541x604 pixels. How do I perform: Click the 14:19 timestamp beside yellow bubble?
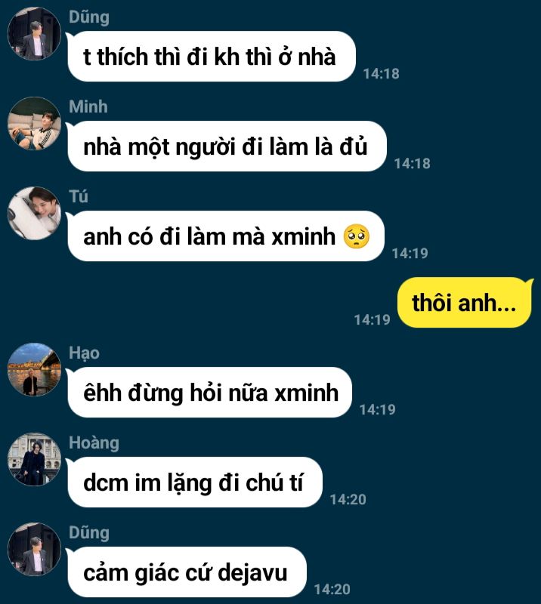pyautogui.click(x=372, y=319)
